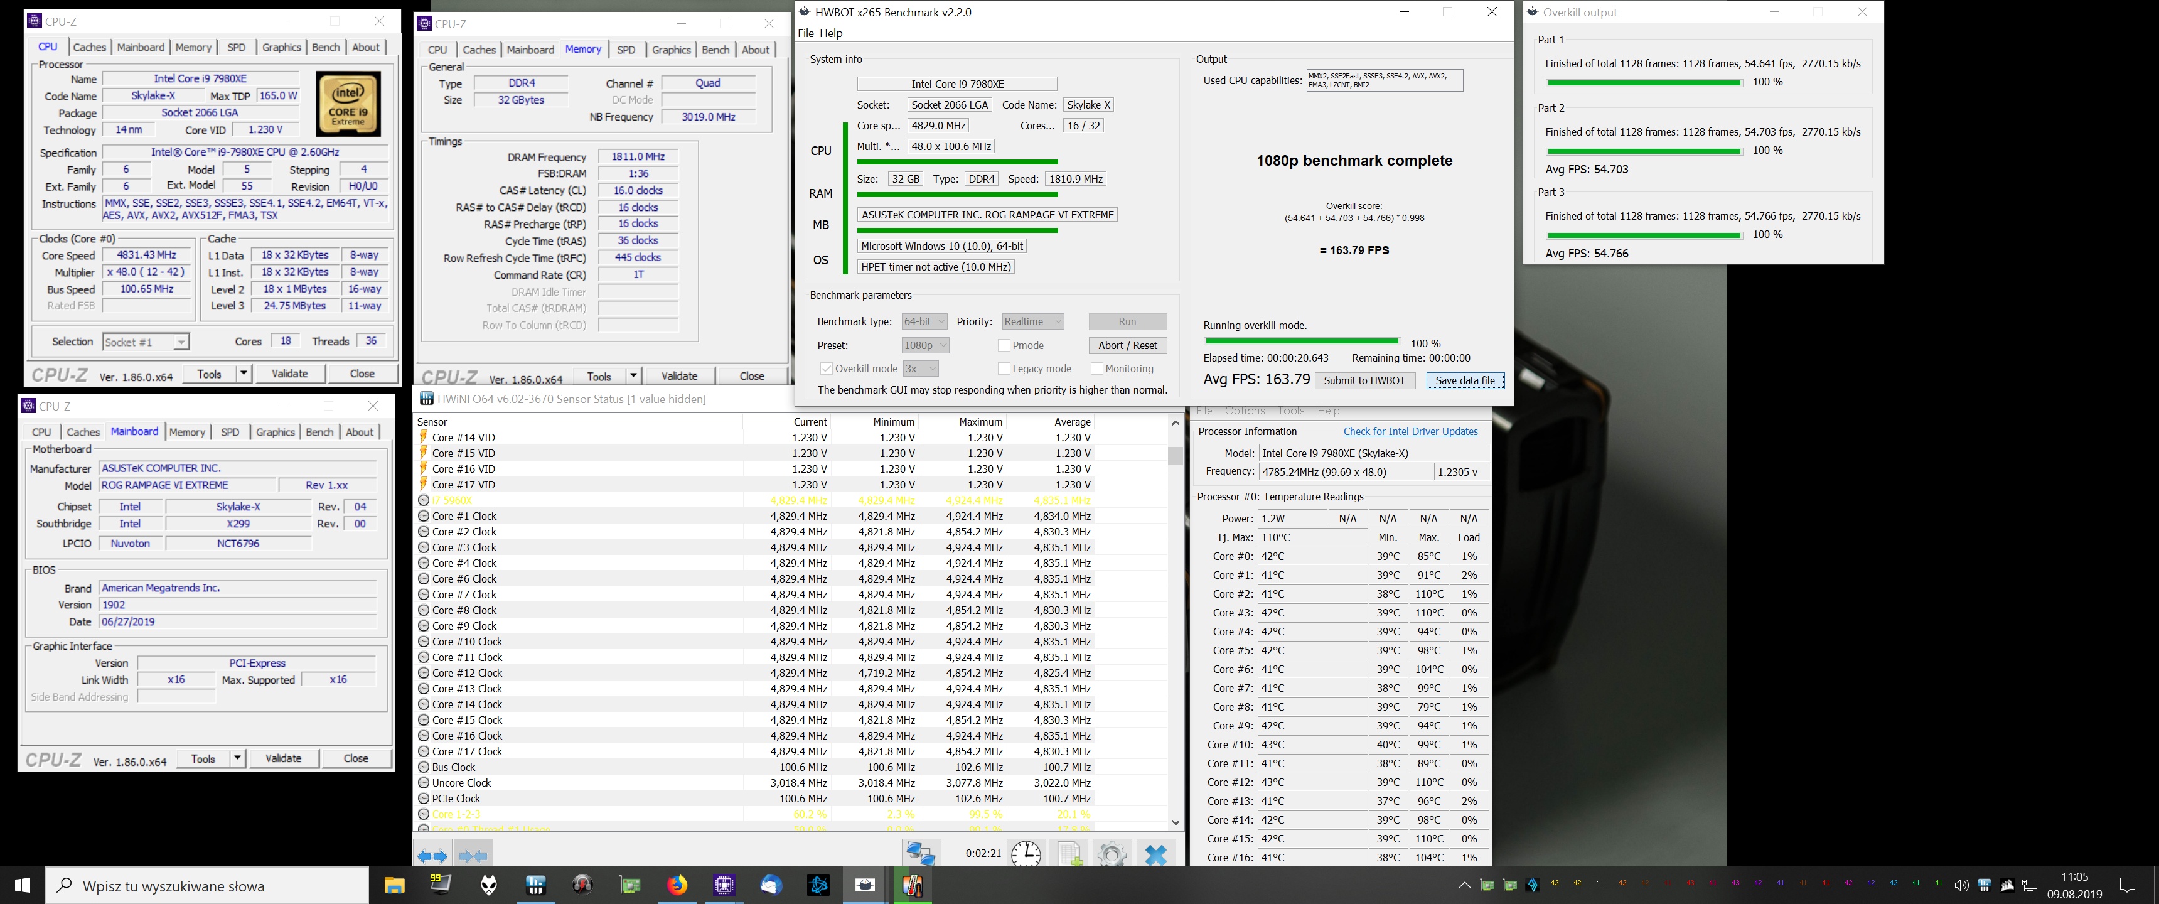Open Overkill mode 3x dropdown
2159x904 pixels.
click(x=920, y=369)
